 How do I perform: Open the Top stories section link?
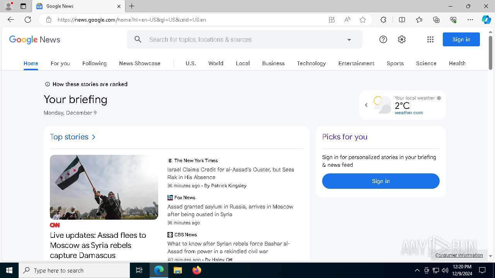pyautogui.click(x=73, y=137)
